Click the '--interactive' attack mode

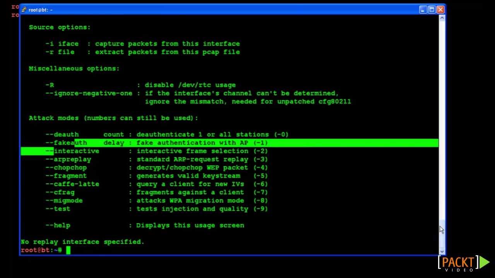tap(72, 151)
